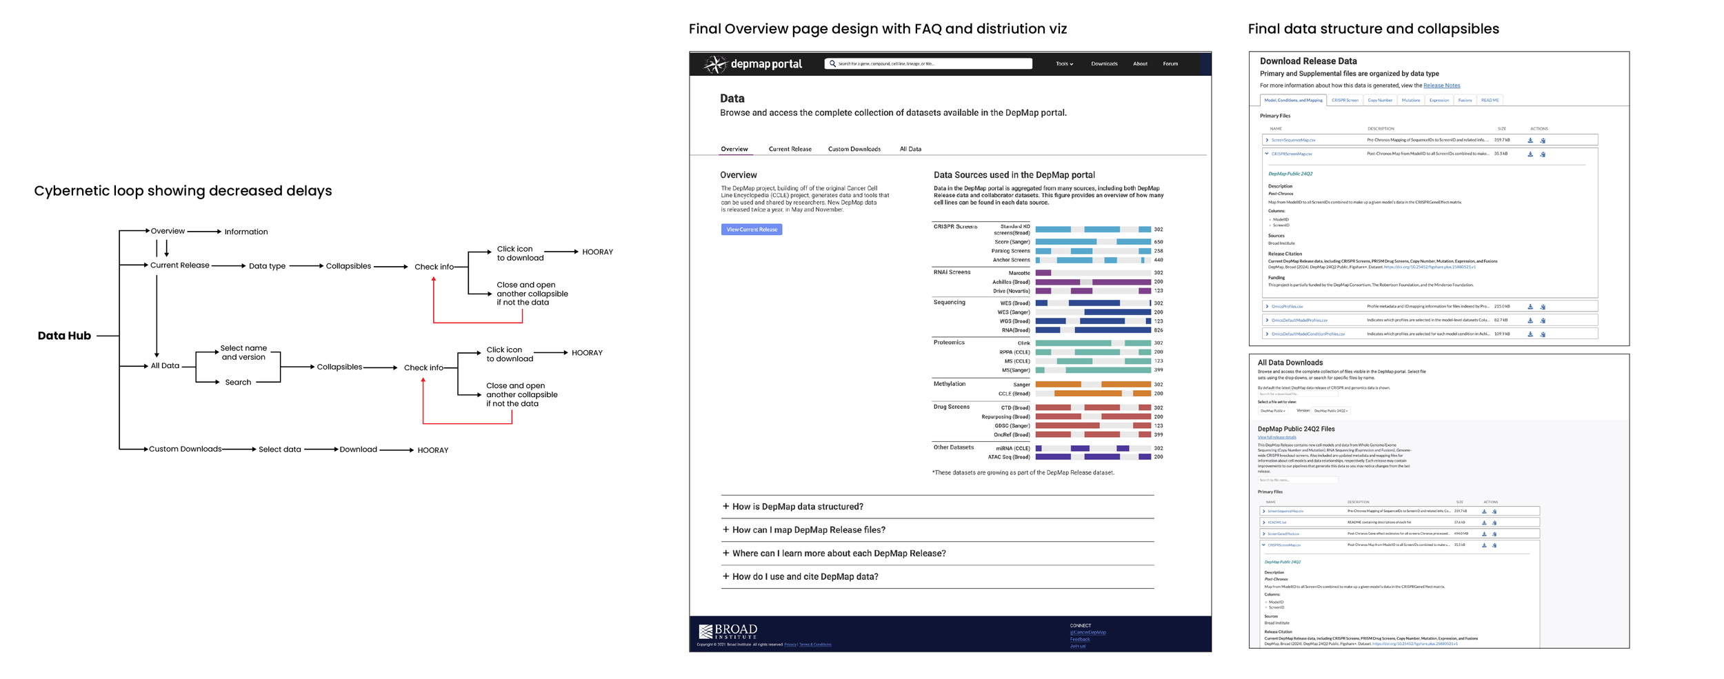
Task: Expand 'How is DepMap data structured?' FAQ
Action: point(937,507)
